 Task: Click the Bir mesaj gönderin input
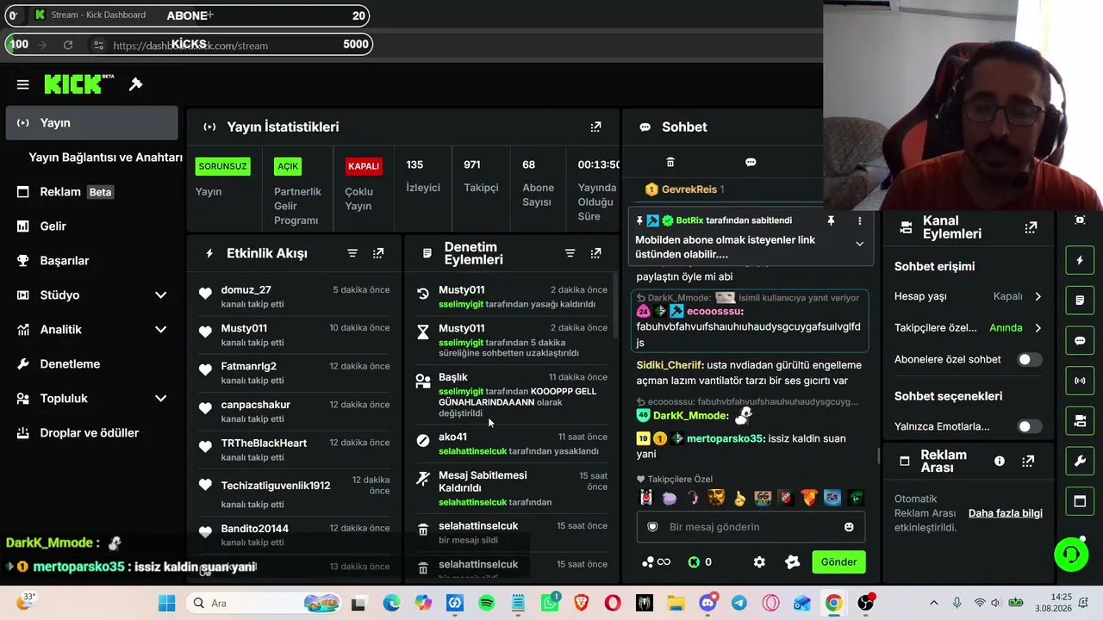pos(751,527)
